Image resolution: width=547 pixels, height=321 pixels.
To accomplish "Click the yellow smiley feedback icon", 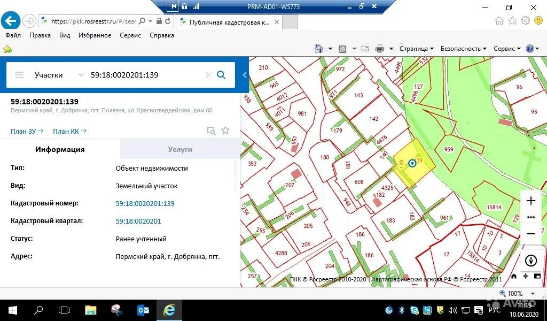I will (x=538, y=21).
